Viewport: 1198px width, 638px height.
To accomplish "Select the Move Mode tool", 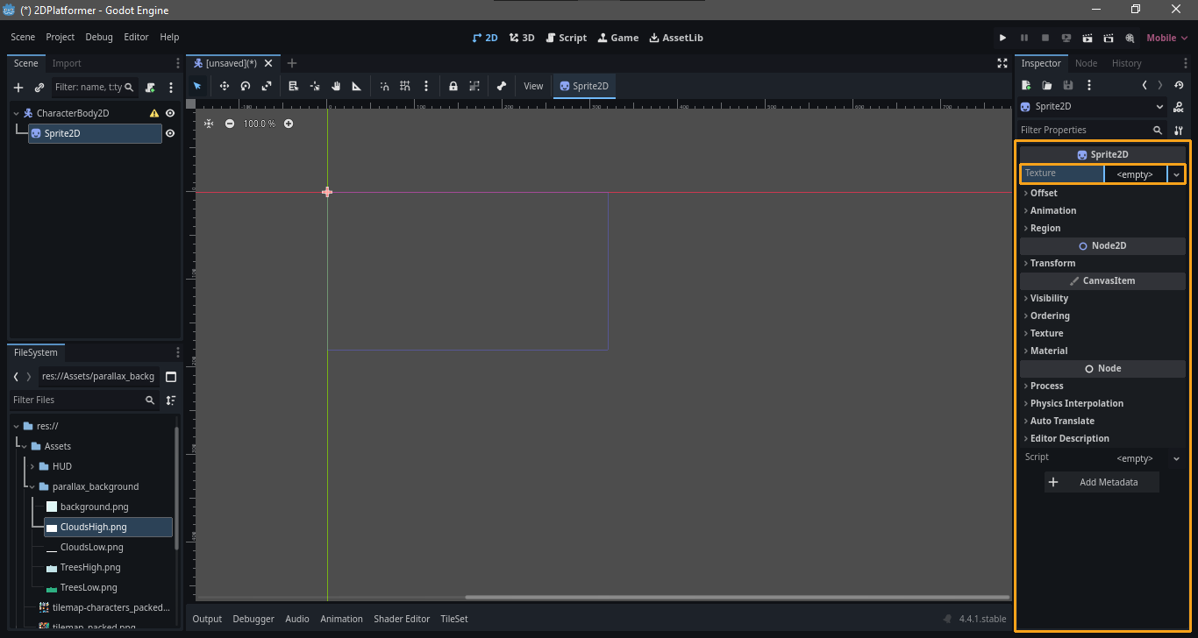I will click(225, 86).
